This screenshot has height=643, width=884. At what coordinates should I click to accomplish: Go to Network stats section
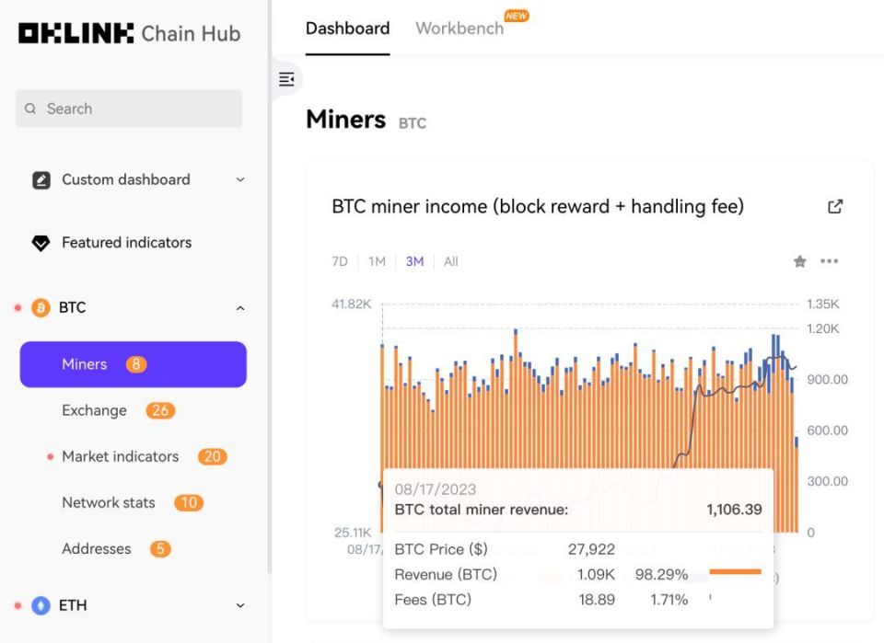point(109,502)
